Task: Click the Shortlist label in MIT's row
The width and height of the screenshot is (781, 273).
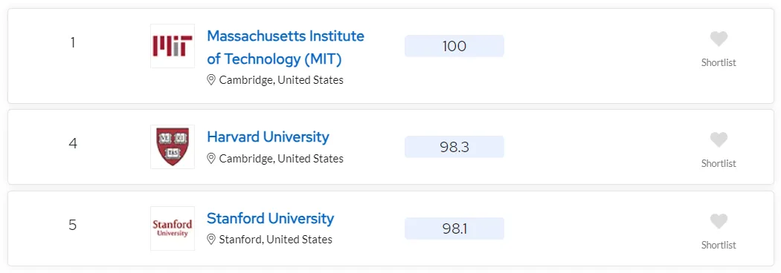Action: tap(719, 62)
